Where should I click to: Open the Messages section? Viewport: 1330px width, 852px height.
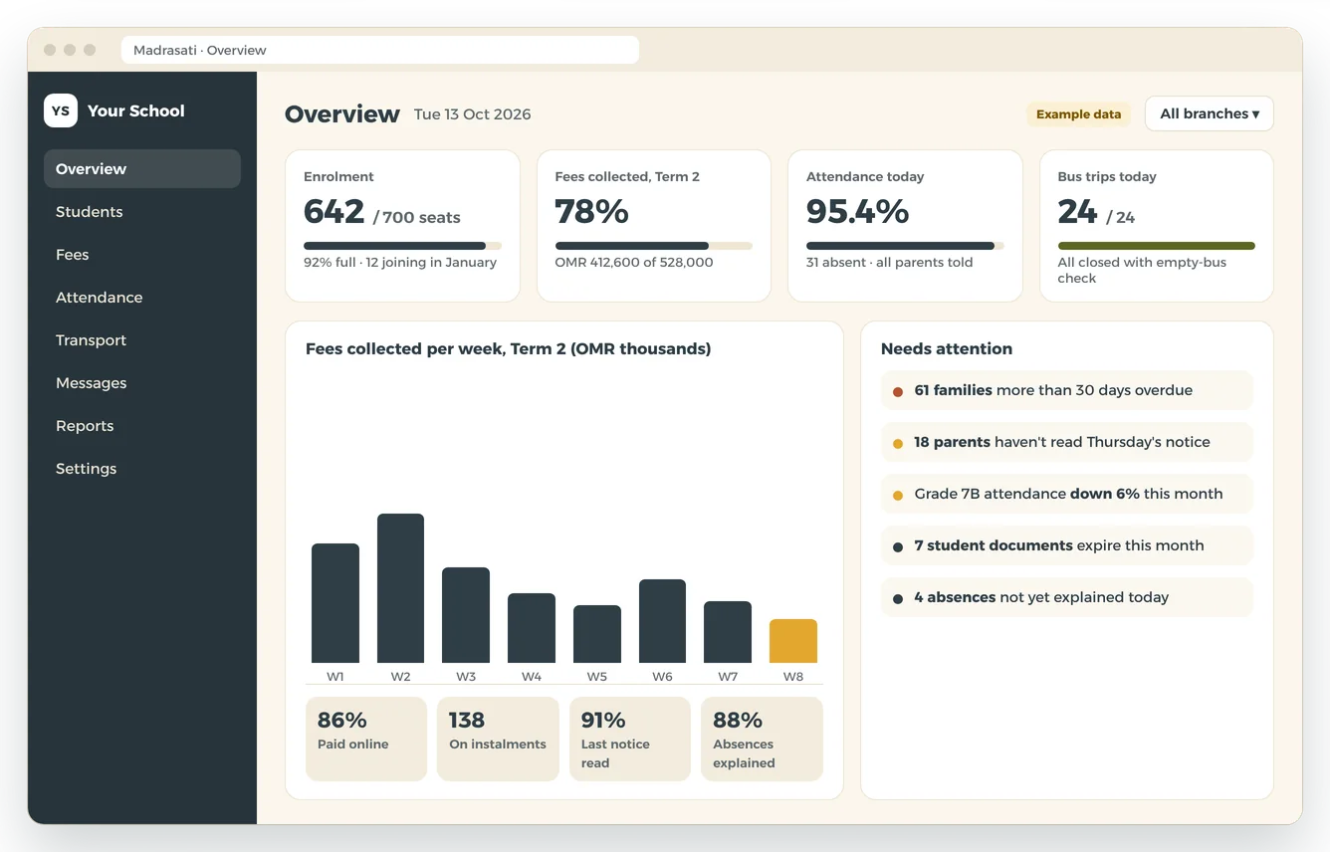[x=142, y=383]
